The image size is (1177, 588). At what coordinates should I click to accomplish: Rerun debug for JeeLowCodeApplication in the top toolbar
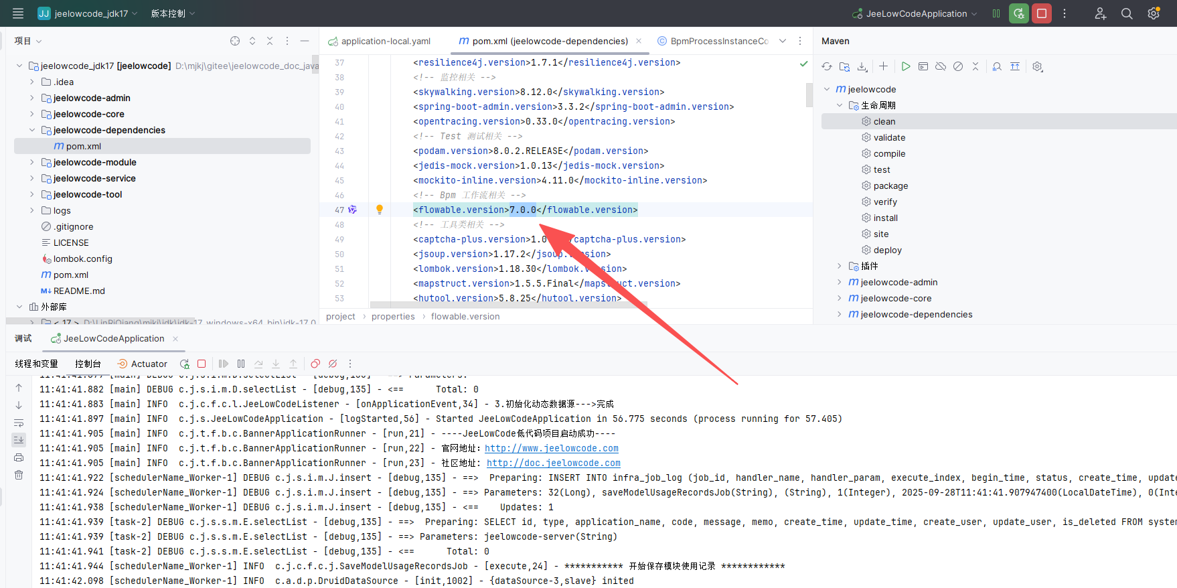(1018, 13)
